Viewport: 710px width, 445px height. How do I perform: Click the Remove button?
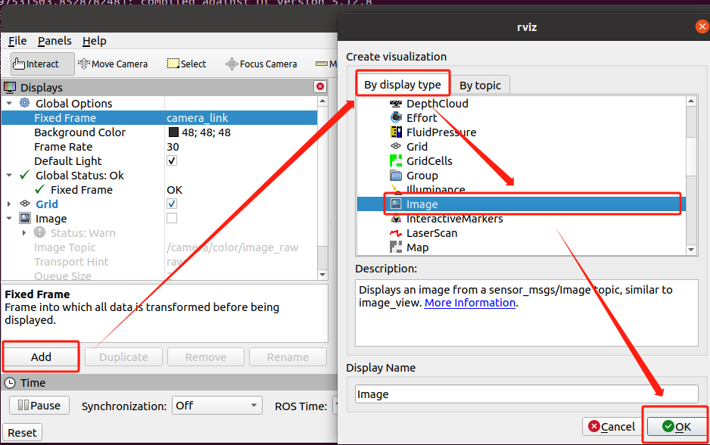pyautogui.click(x=206, y=356)
